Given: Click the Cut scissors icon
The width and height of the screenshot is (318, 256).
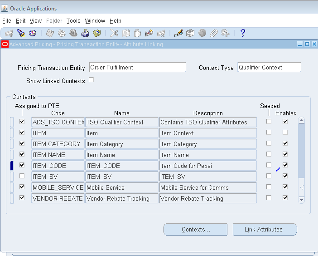Looking at the screenshot, I should tap(114, 33).
